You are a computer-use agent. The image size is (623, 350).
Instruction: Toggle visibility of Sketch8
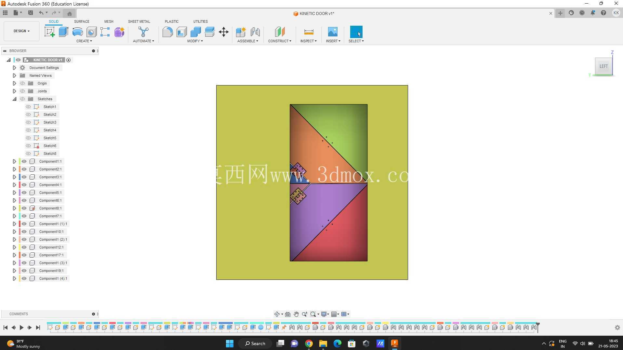[28, 154]
